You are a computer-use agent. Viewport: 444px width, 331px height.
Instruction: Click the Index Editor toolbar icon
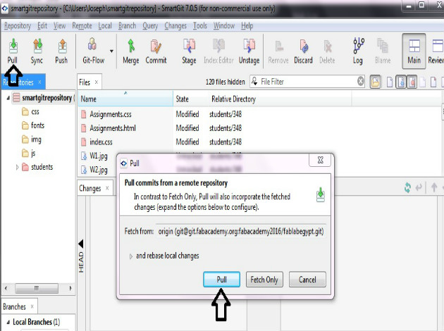(x=218, y=51)
